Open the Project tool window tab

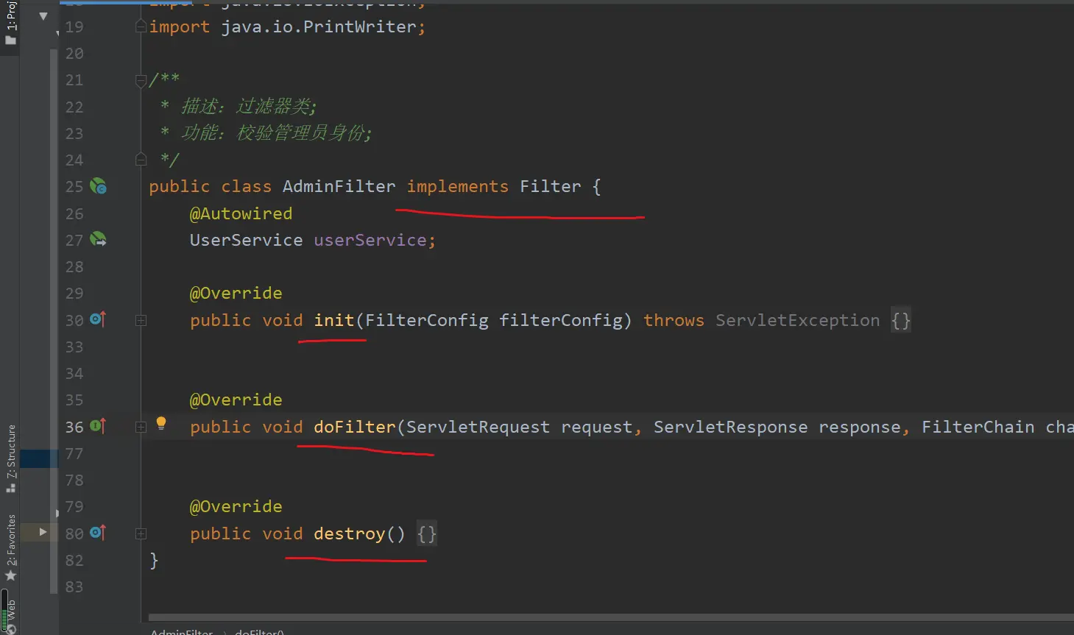coord(11,23)
